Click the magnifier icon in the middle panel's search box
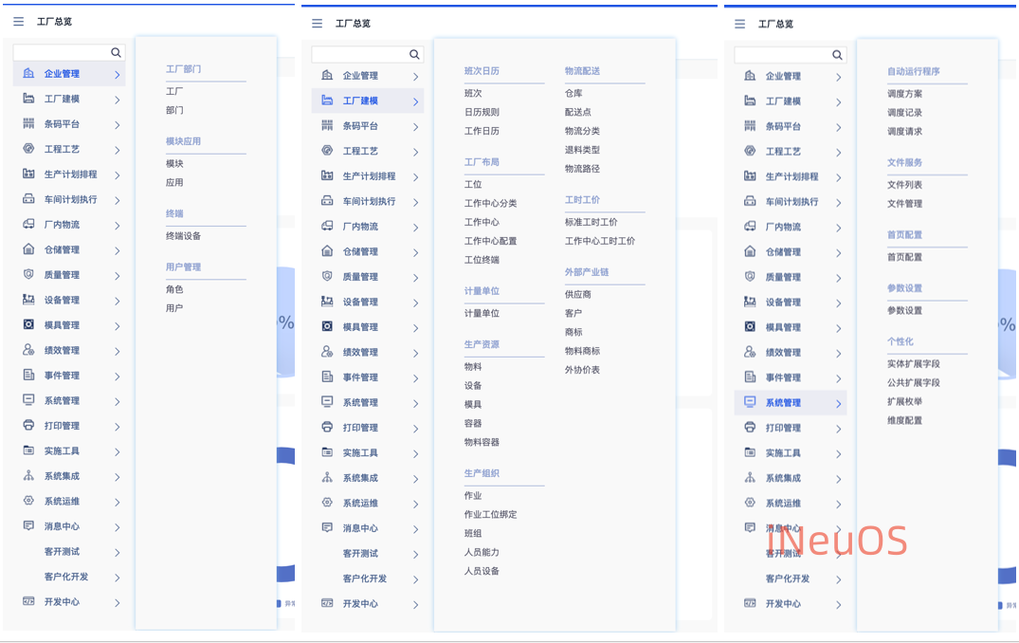This screenshot has width=1019, height=643. pyautogui.click(x=414, y=55)
